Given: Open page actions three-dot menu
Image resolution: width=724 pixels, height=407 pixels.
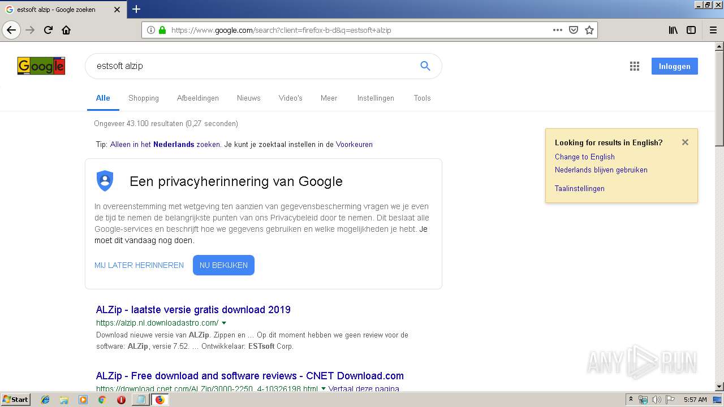Looking at the screenshot, I should 558,30.
